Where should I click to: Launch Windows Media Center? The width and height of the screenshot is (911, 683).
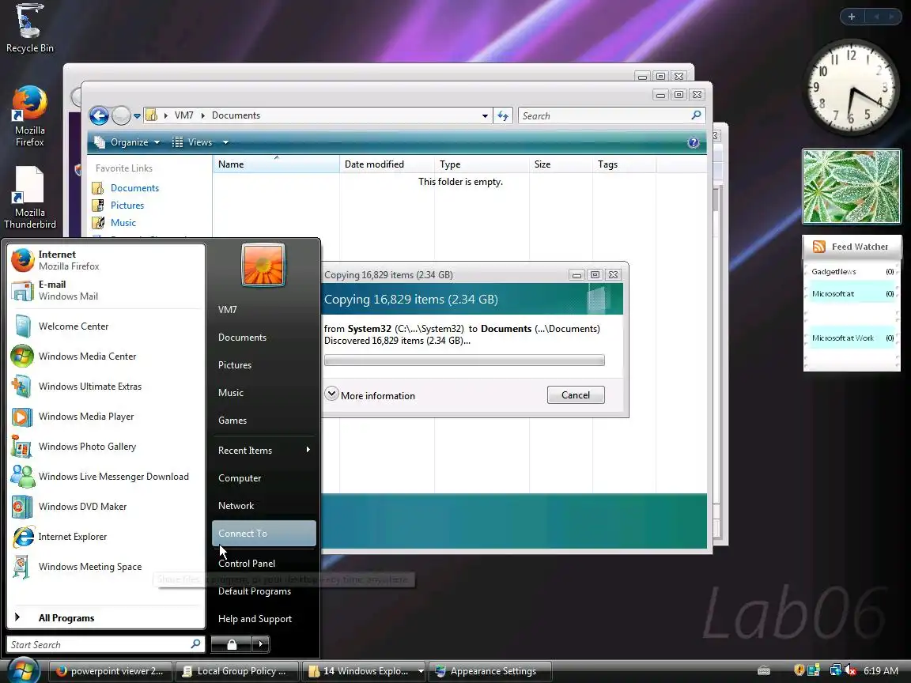pyautogui.click(x=106, y=356)
